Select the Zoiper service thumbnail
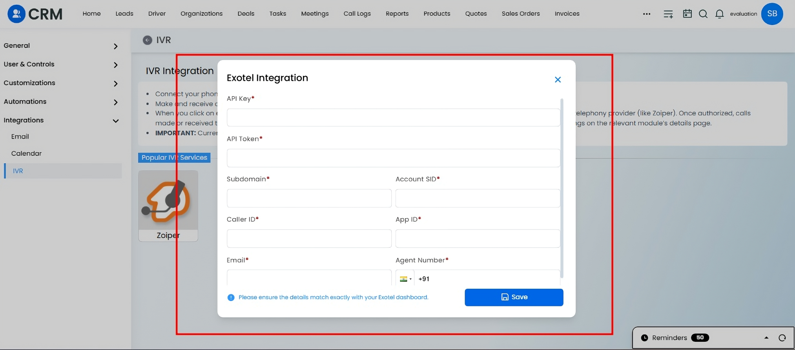Viewport: 795px width, 350px height. (168, 206)
